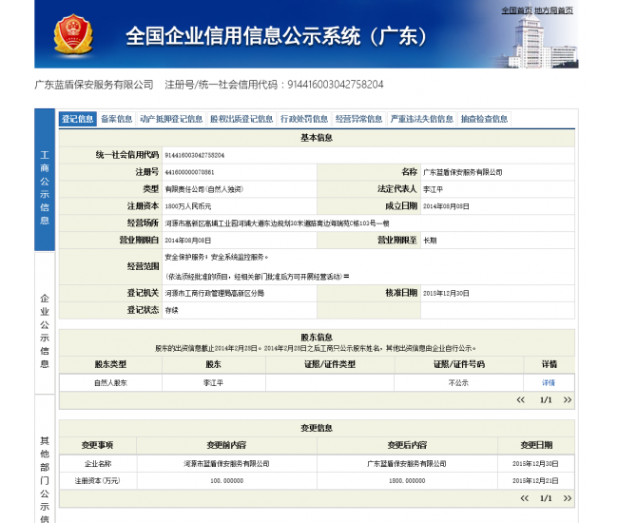The width and height of the screenshot is (618, 523).
Task: Click the national emblem badge logo
Action: coord(73,34)
